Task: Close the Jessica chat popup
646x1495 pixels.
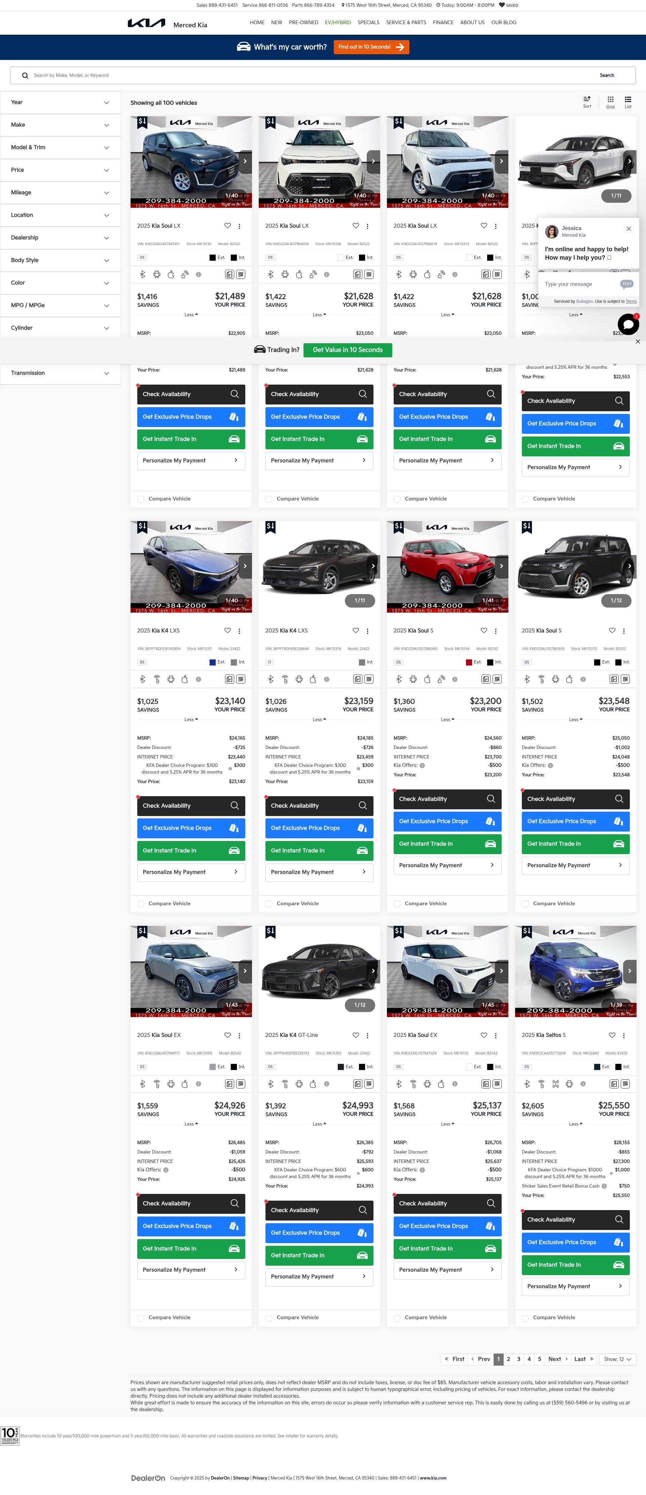Action: pyautogui.click(x=629, y=229)
